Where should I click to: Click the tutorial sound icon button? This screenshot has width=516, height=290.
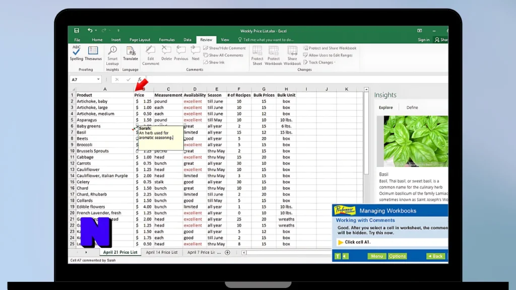[345, 256]
